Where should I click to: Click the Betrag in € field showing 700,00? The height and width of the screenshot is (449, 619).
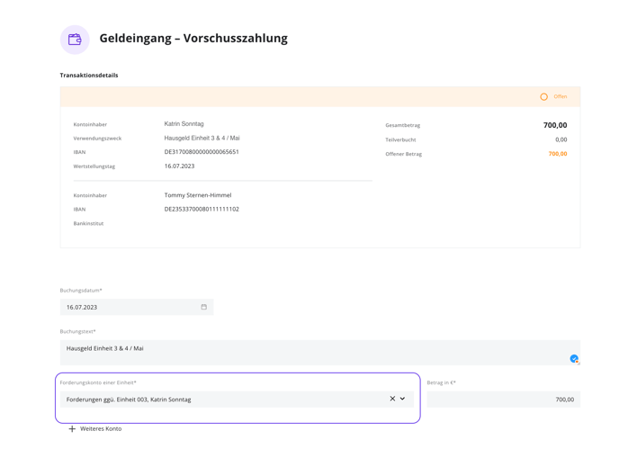tap(503, 400)
